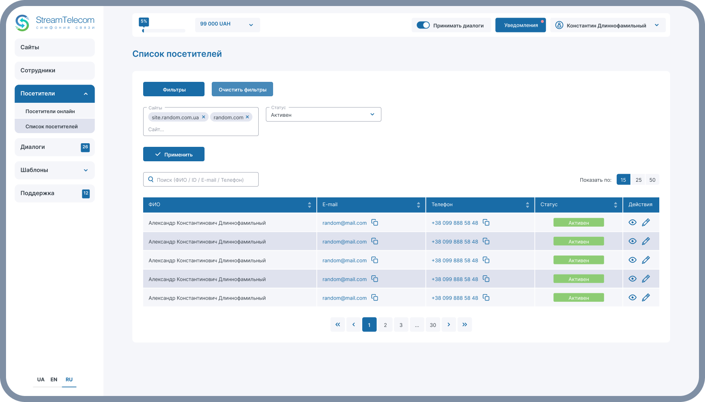Copy the phone number in the second row
705x402 pixels.
(486, 242)
